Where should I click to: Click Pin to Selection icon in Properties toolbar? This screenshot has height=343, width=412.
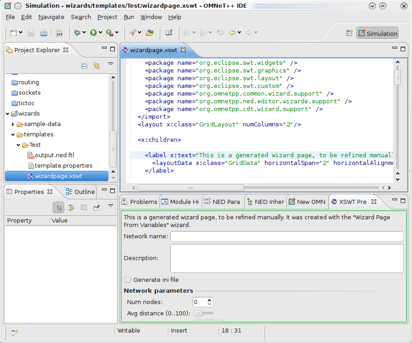97,208
